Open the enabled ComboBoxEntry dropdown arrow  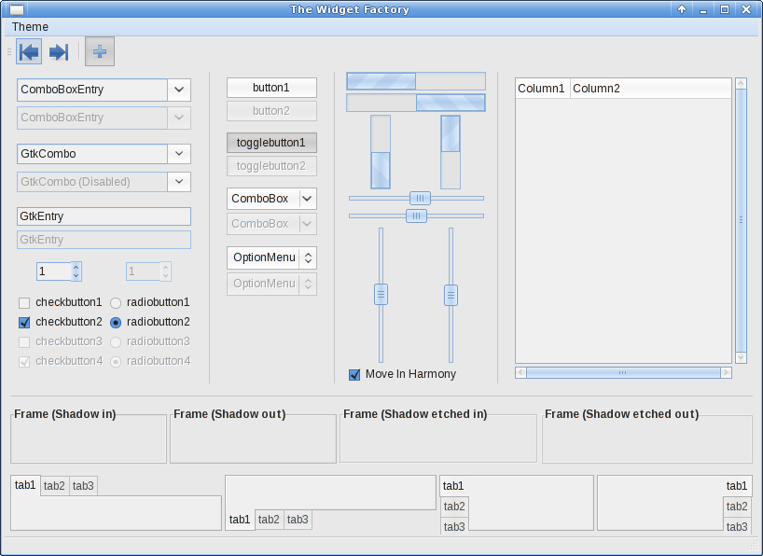pos(179,90)
